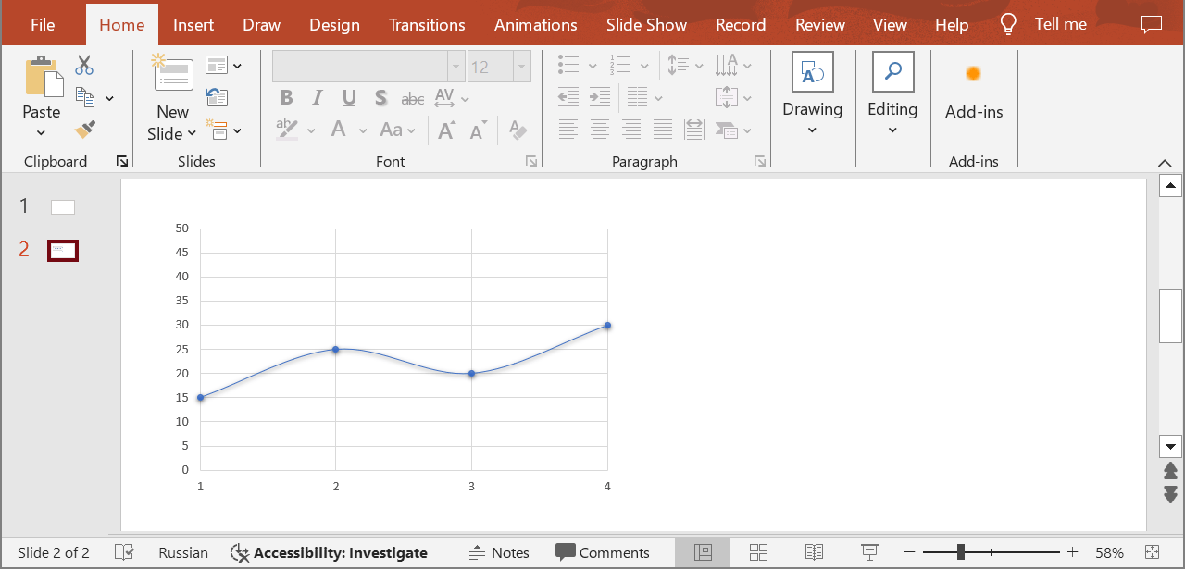This screenshot has width=1185, height=569.
Task: Click Tell me search box
Action: [x=1061, y=24]
